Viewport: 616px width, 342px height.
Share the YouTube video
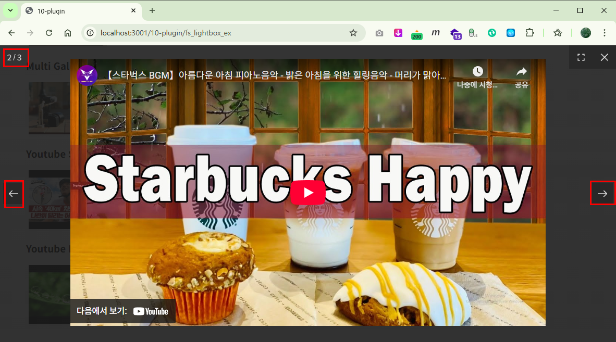point(521,77)
